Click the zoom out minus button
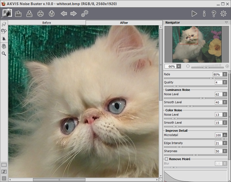 pos(188,66)
